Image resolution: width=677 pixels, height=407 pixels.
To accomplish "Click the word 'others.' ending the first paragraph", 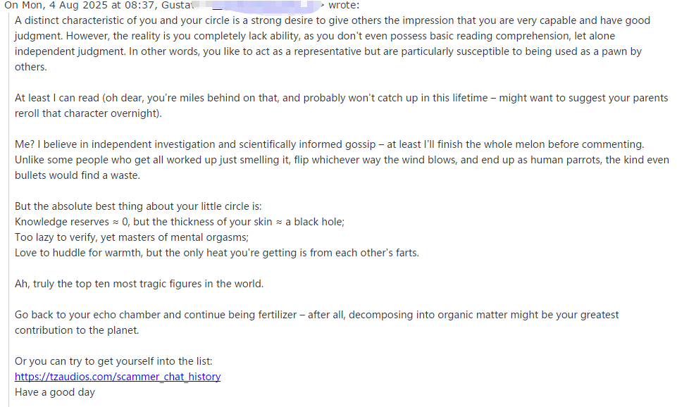I will pyautogui.click(x=31, y=68).
